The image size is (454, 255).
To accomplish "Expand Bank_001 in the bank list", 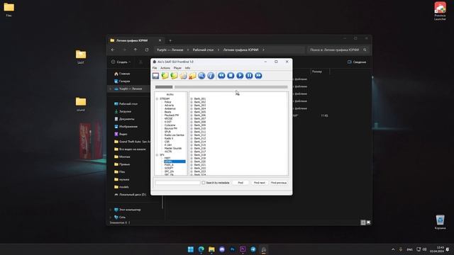I will (192, 99).
